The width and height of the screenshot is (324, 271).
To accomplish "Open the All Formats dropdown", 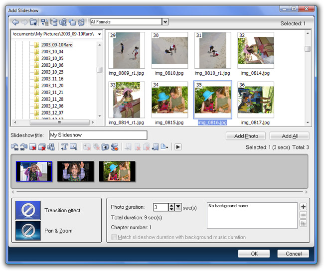I will 165,22.
